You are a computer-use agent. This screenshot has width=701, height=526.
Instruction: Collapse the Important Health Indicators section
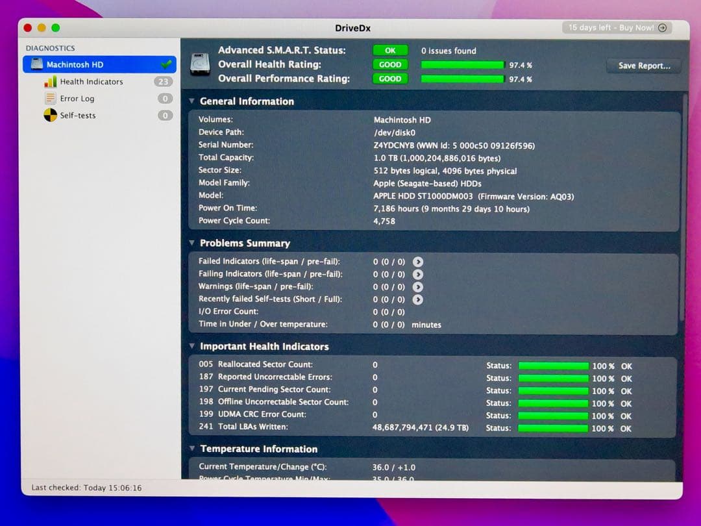pos(191,346)
